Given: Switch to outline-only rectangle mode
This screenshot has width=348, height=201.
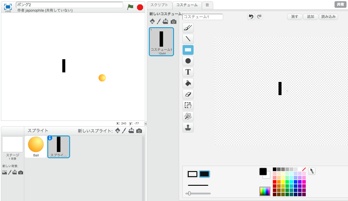Looking at the screenshot, I should tap(192, 173).
